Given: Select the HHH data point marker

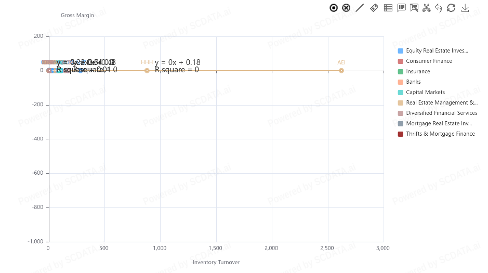Looking at the screenshot, I should click(x=147, y=71).
